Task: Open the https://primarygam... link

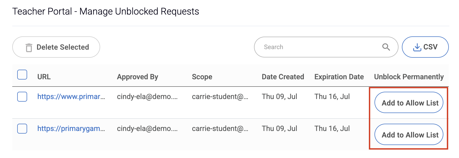Action: point(71,129)
